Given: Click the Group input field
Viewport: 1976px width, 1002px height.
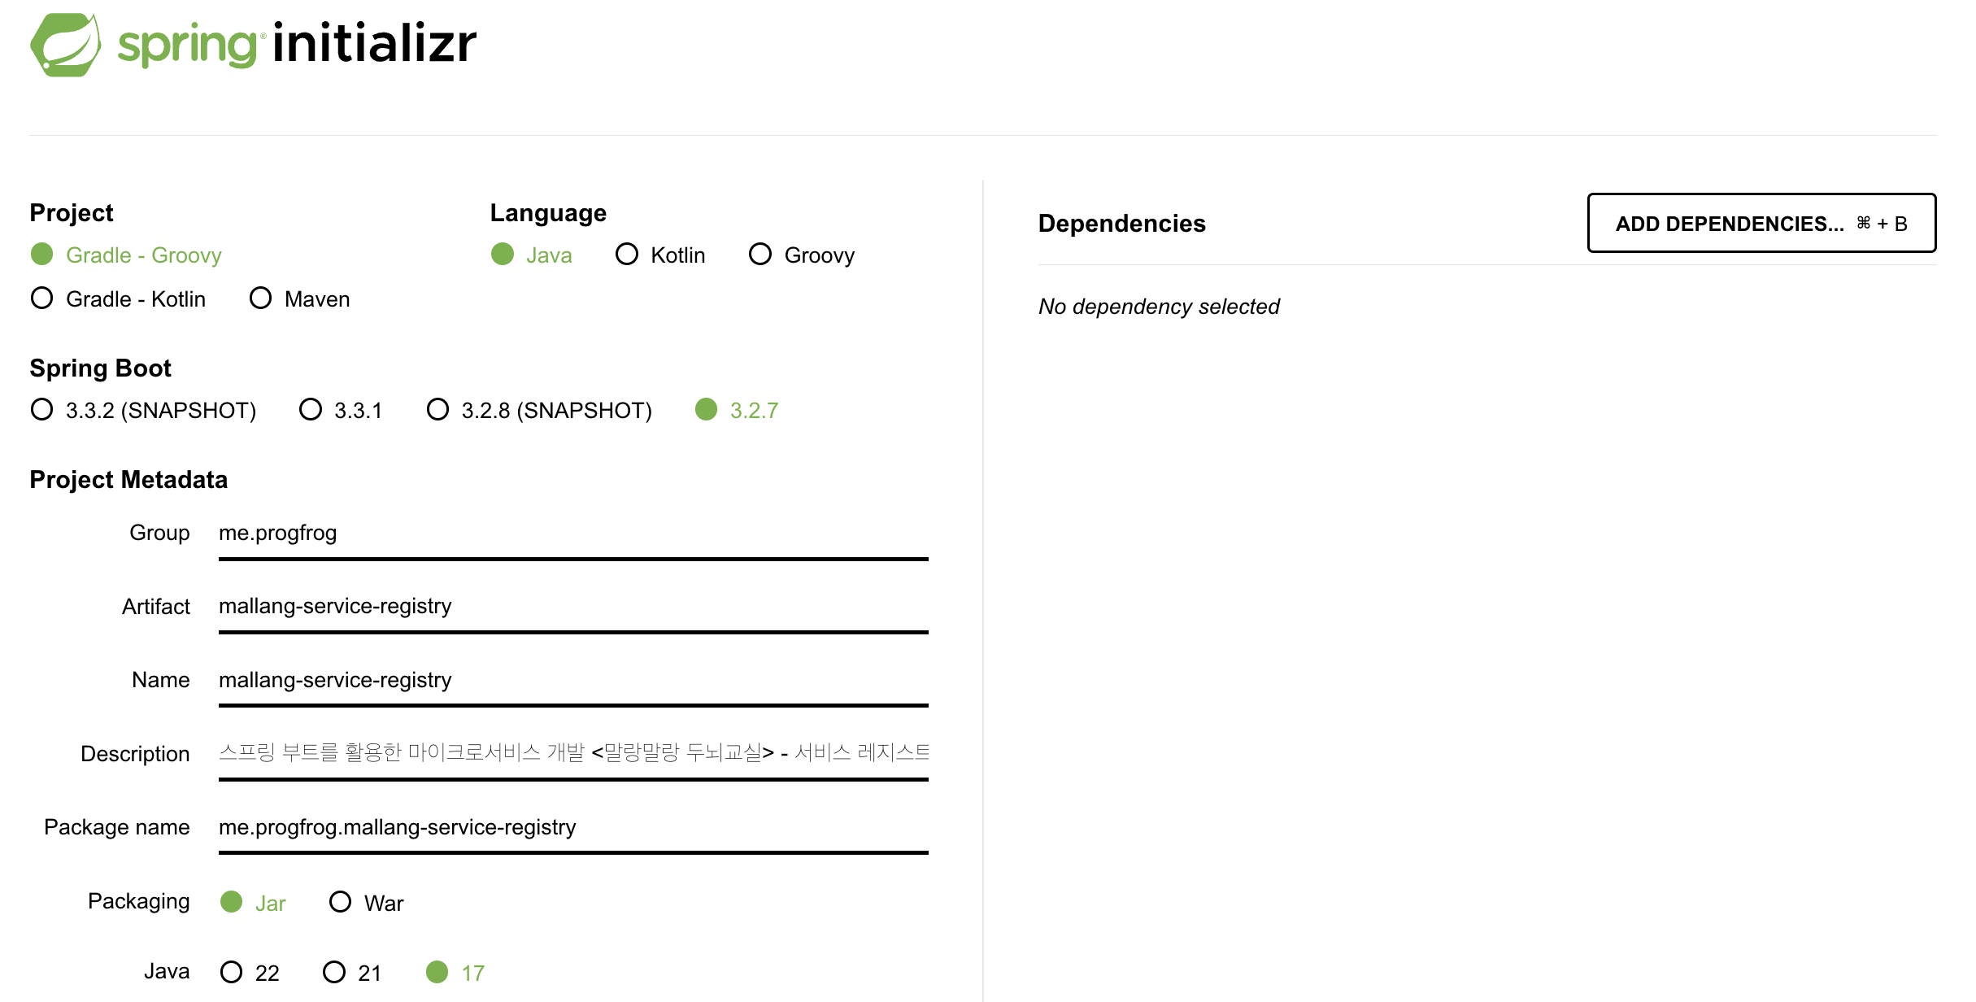Looking at the screenshot, I should click(572, 533).
